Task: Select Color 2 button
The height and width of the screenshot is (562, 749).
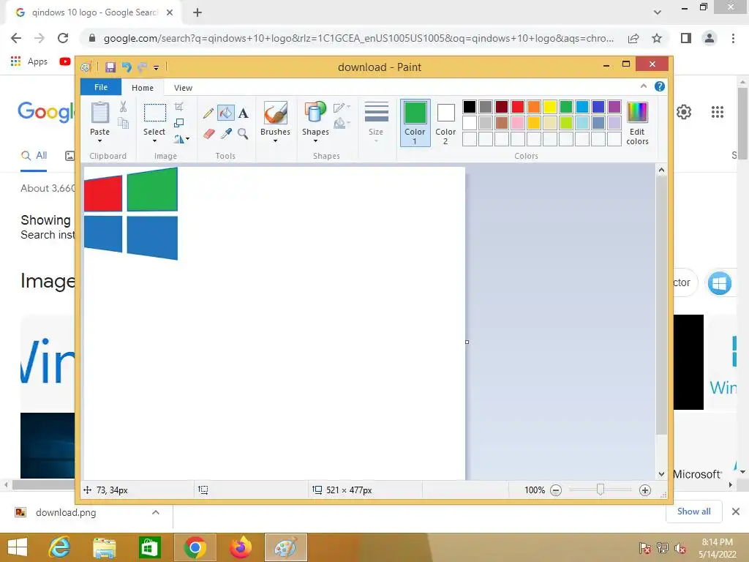Action: pyautogui.click(x=445, y=123)
